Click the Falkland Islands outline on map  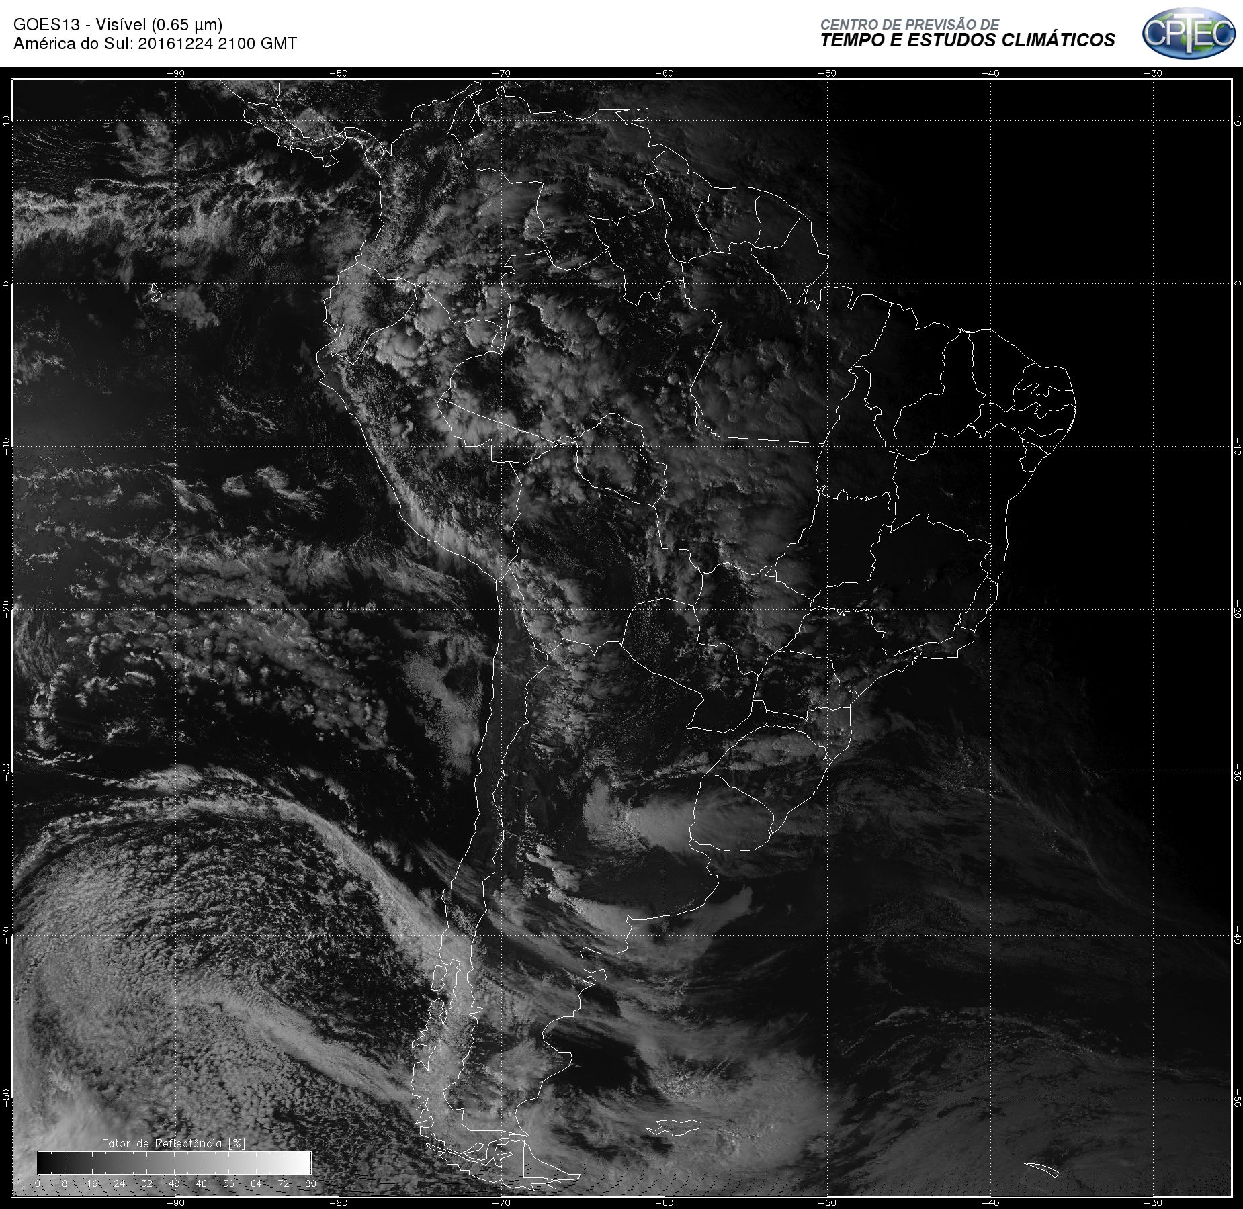point(675,1127)
